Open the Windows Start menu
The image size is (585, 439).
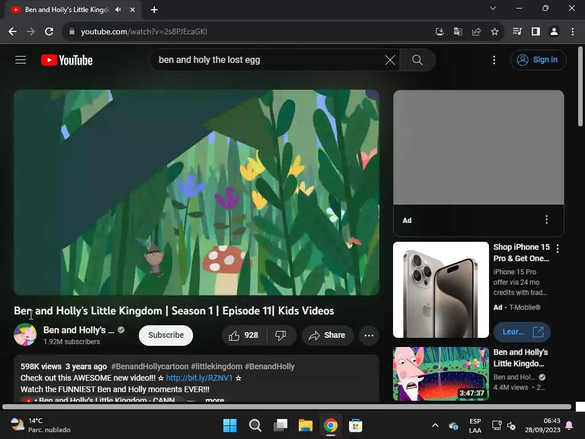point(230,425)
